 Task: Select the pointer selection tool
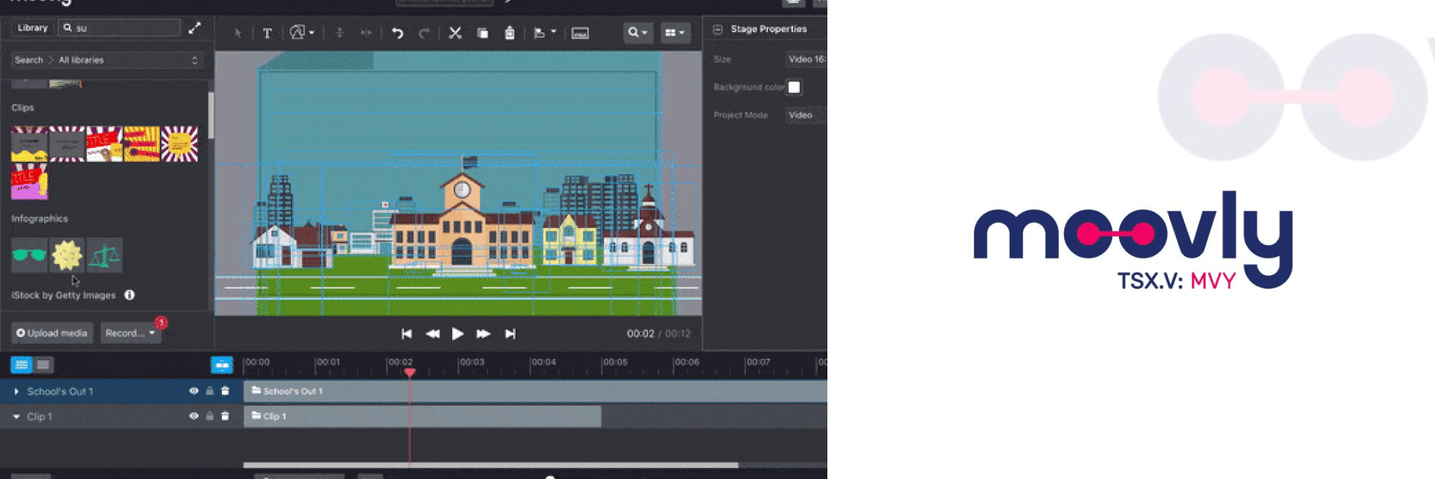point(238,33)
